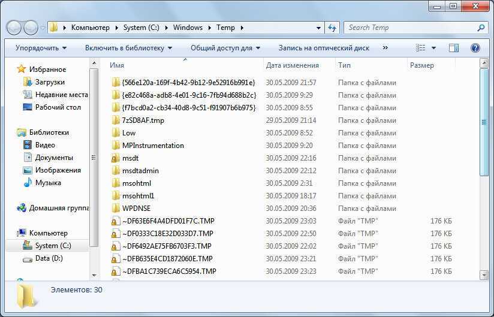Open the Включить в библиотеку menu
The width and height of the screenshot is (494, 317).
click(x=128, y=48)
